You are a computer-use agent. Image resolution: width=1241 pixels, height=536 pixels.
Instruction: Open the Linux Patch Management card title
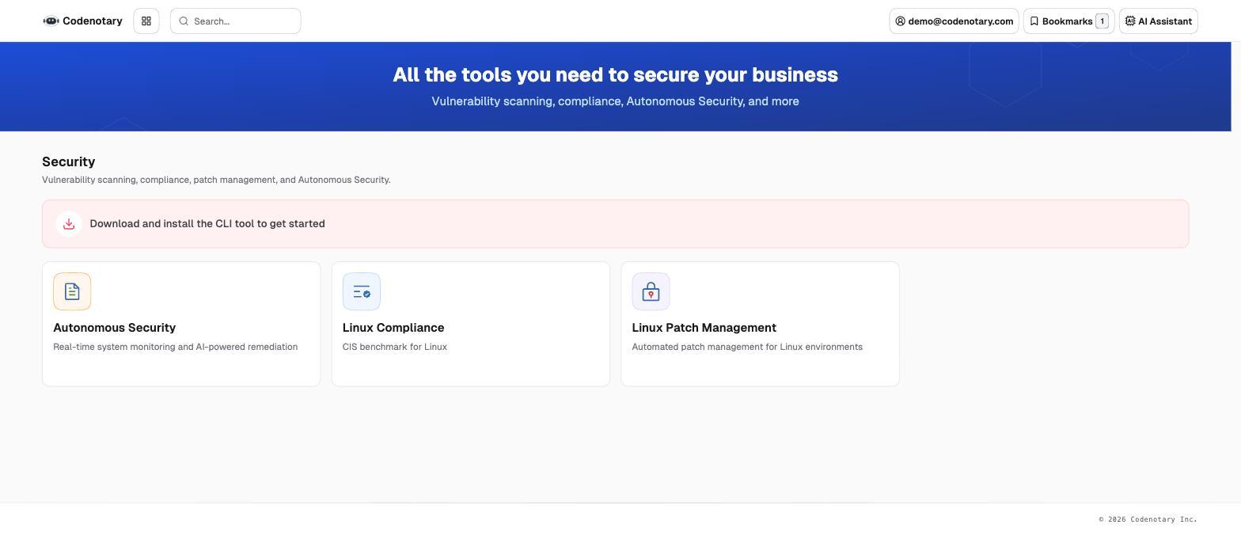pyautogui.click(x=704, y=328)
